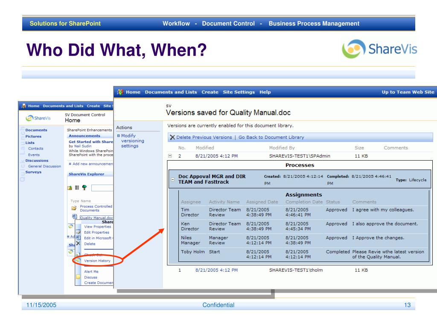
Task: Open version 1 dated 8/21/2005 4:12 PM
Action: click(x=216, y=270)
